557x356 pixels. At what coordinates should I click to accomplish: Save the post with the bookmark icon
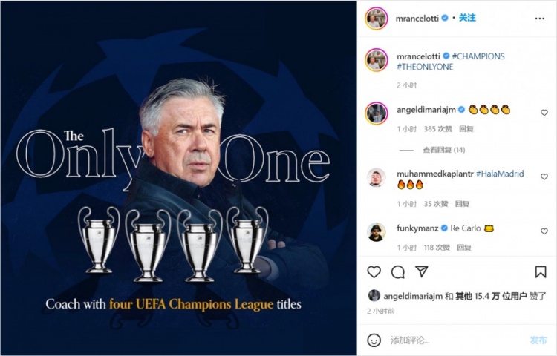tap(541, 272)
